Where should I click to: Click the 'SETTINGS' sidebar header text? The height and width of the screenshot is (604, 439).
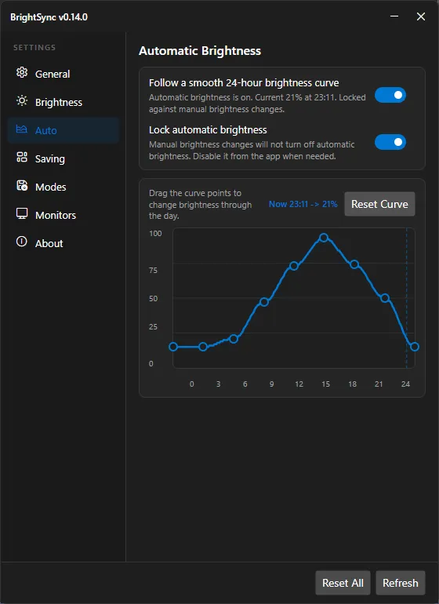(x=34, y=47)
